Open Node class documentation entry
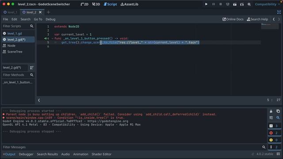283x159 pixels. [18, 45]
